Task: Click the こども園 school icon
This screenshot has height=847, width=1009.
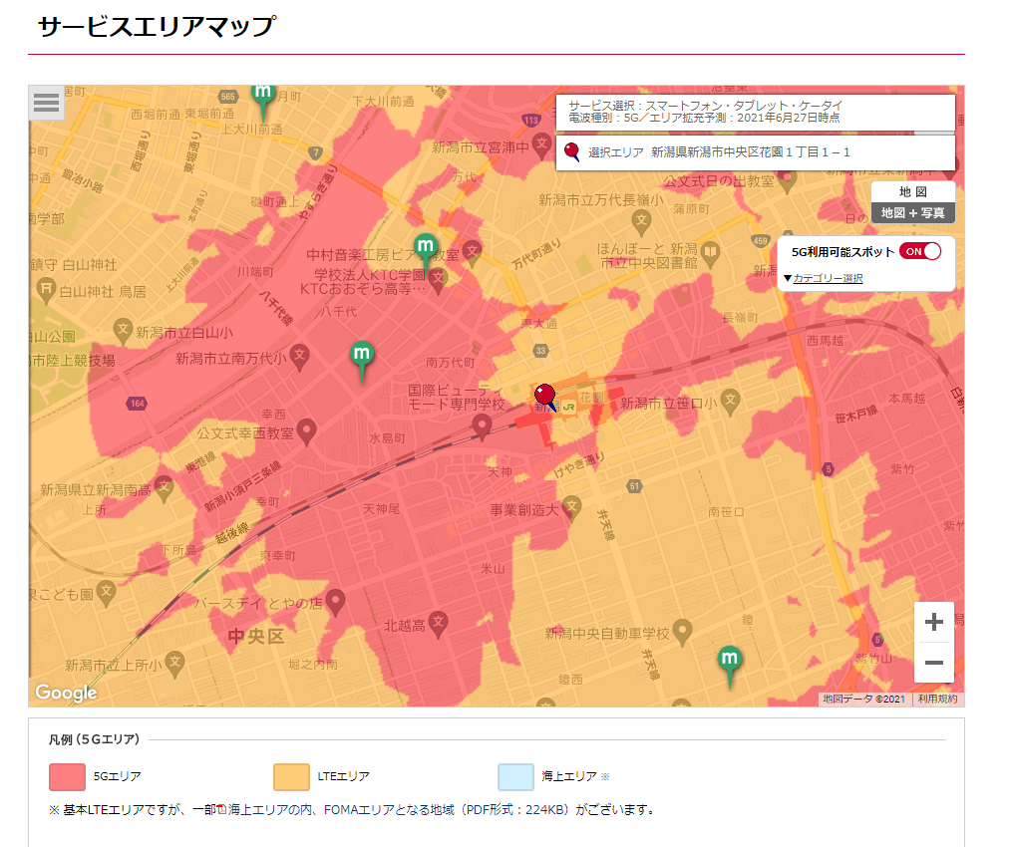Action: tap(106, 593)
